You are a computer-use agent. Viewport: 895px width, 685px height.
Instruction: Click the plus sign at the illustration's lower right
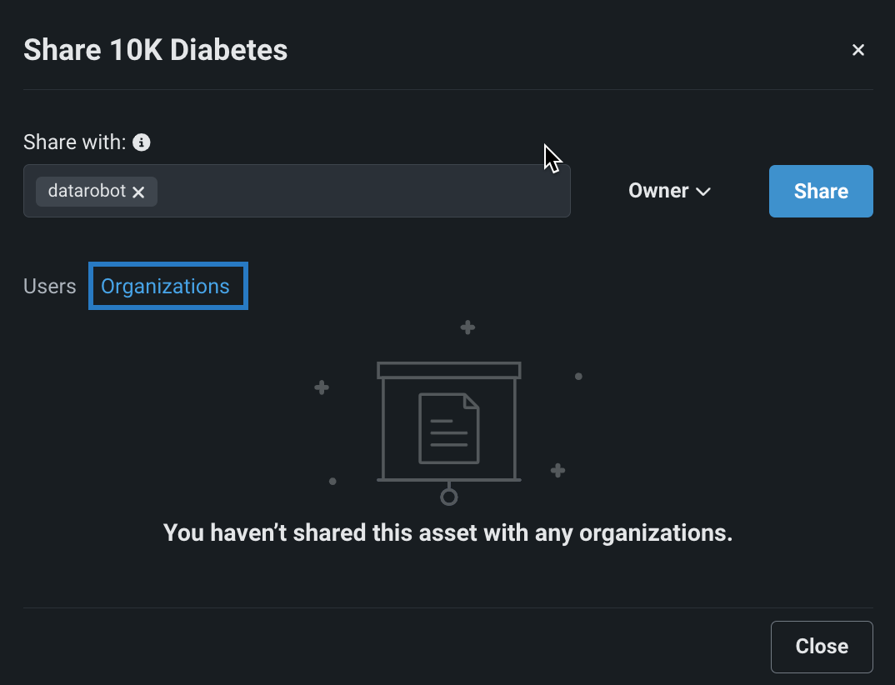[558, 471]
